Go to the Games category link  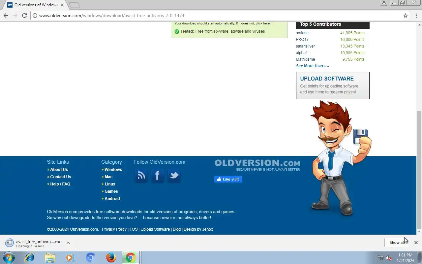[111, 191]
